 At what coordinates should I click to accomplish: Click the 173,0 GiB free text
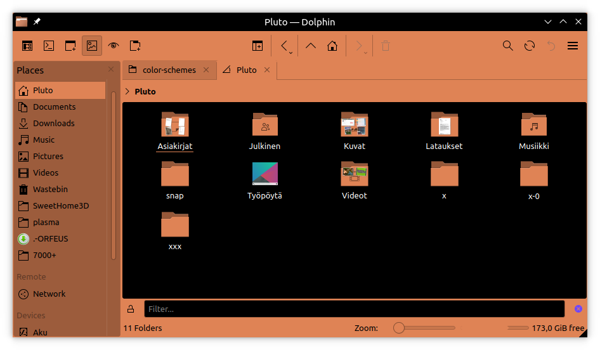pos(558,328)
